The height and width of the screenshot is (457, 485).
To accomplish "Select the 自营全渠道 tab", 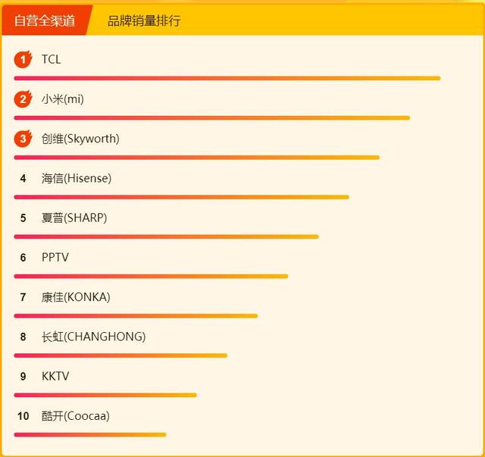I will (45, 20).
